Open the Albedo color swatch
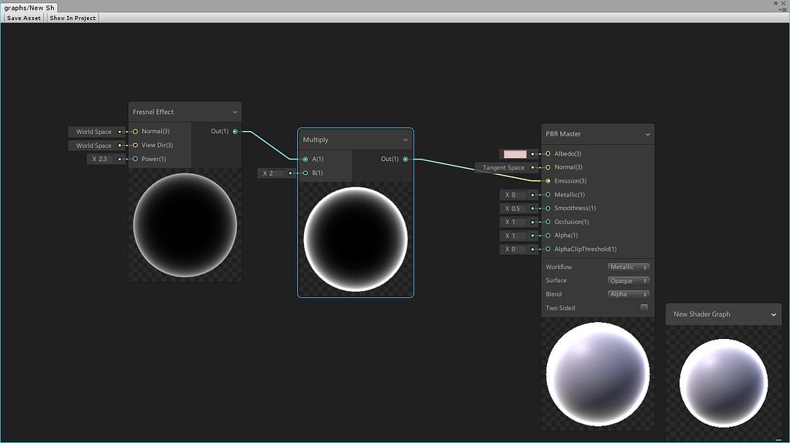Screen dimensions: 790x443 [x=515, y=154]
